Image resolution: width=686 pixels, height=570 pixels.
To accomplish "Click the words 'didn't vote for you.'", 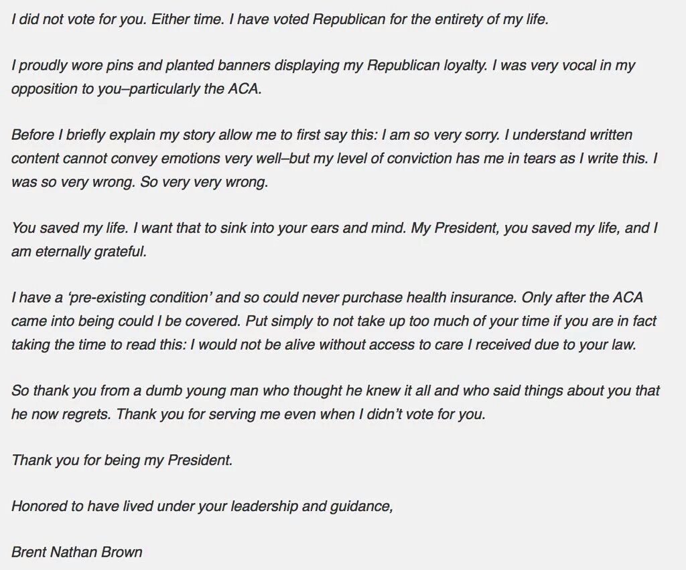I will (427, 414).
